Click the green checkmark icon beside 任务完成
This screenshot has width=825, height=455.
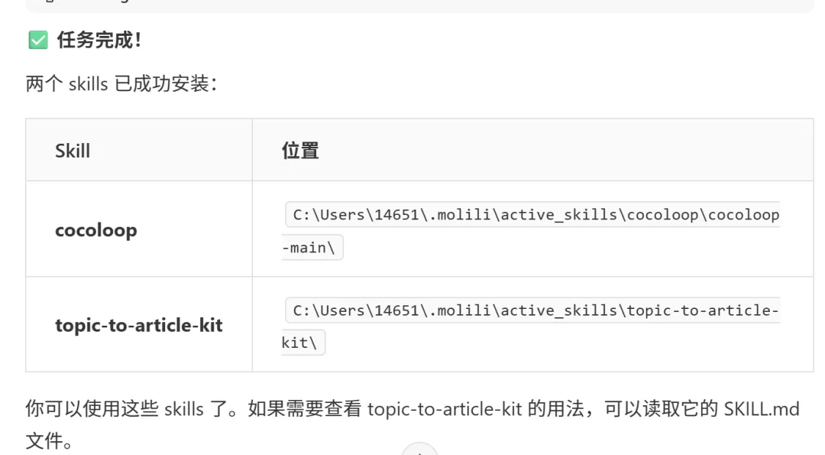pos(37,41)
